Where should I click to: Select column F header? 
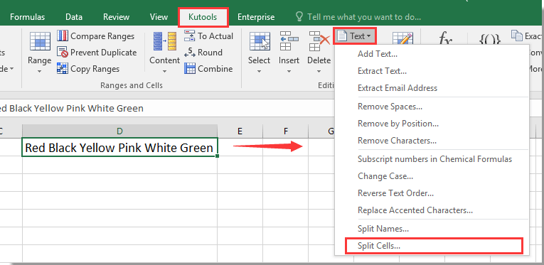pos(286,131)
